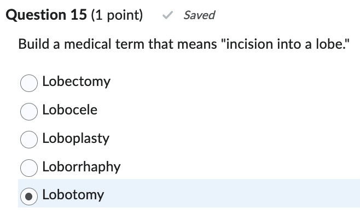Click the '(1 point)' label
Image resolution: width=360 pixels, height=219 pixels.
[117, 15]
